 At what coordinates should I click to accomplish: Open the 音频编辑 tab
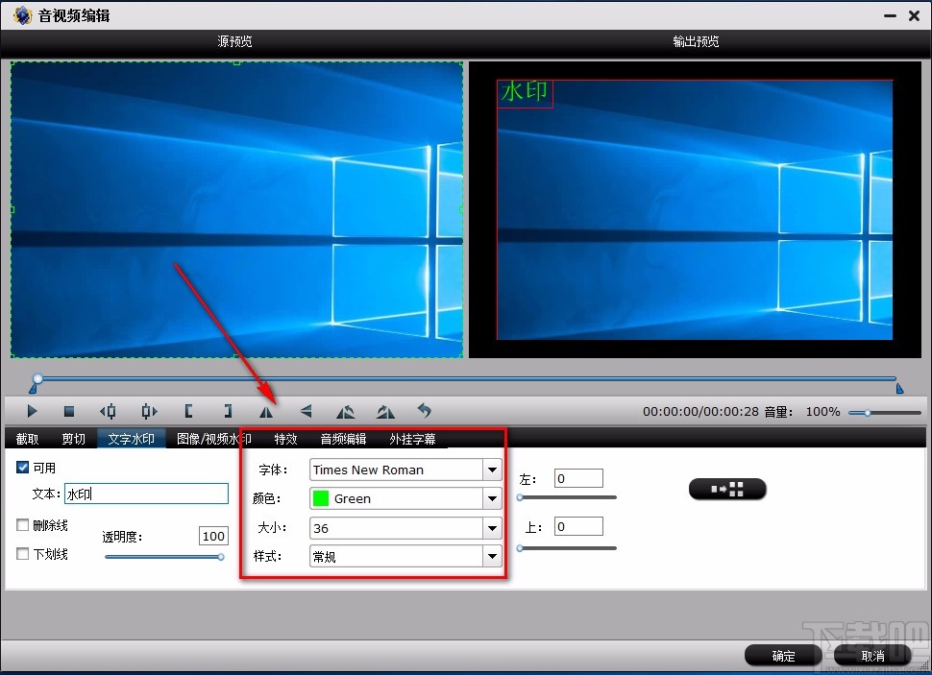pyautogui.click(x=343, y=439)
